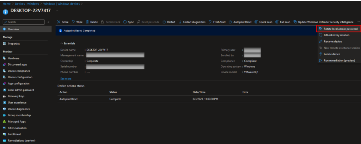Screen dimensions: 361x144
Task: Click the Device diagnostics sidebar icon
Action: point(4,109)
